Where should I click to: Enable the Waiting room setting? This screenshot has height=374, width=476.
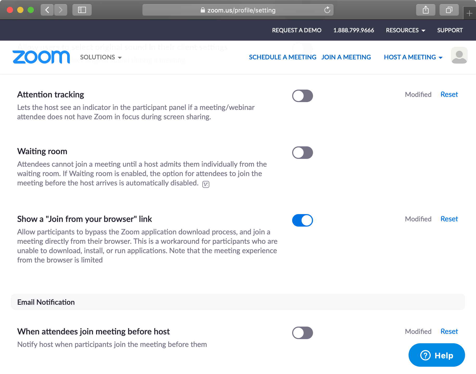click(302, 153)
